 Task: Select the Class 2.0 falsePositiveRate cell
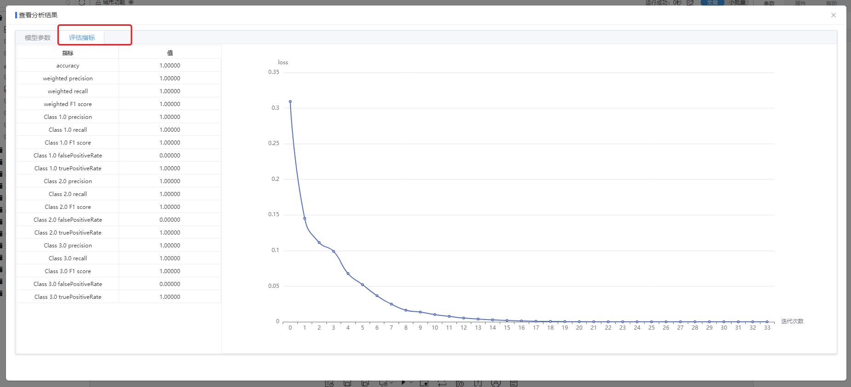coord(68,220)
